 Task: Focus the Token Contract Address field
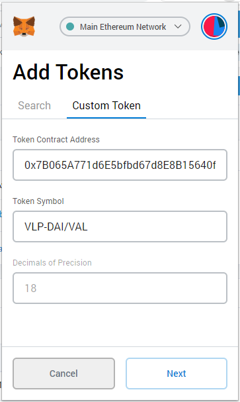tap(120, 165)
